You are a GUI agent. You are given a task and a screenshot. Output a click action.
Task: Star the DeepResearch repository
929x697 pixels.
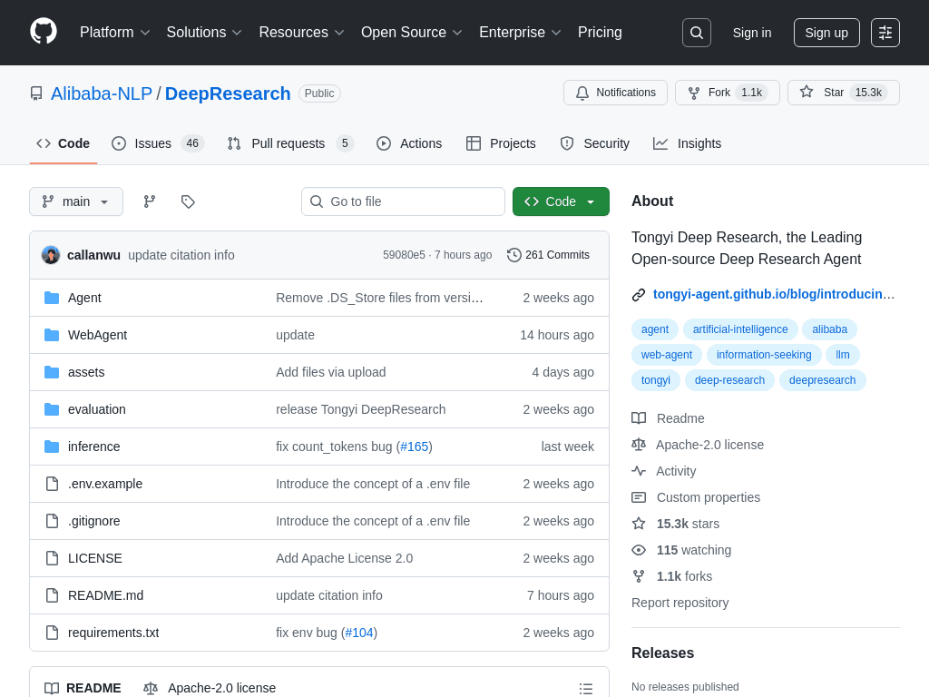pyautogui.click(x=843, y=93)
